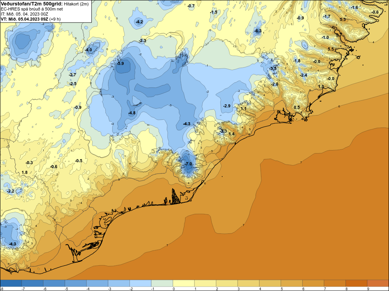This screenshot has height=291, width=389.
Task: Click the legend tick label -3
Action: tap(109, 289)
